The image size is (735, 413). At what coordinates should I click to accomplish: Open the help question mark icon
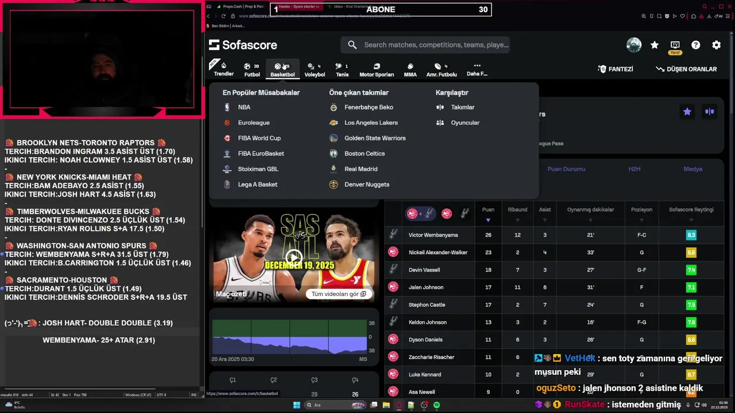tap(696, 45)
